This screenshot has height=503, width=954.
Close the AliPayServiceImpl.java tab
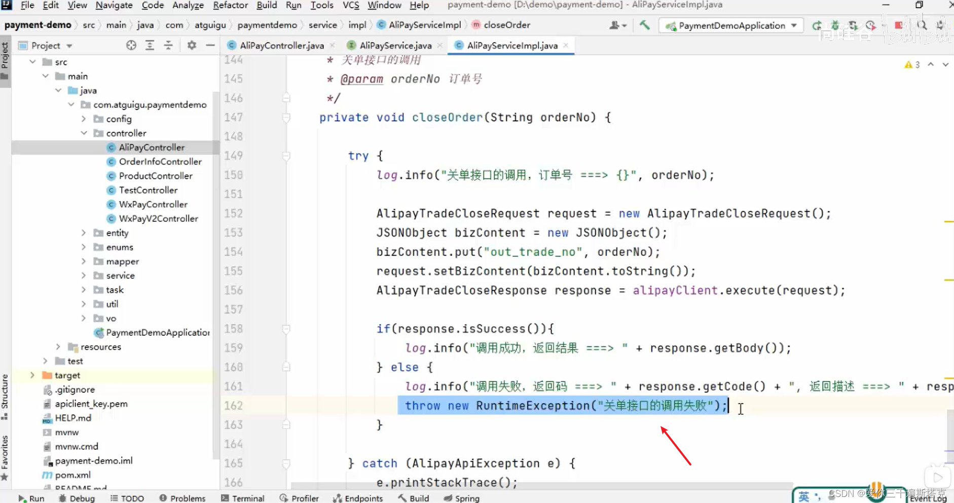(566, 45)
